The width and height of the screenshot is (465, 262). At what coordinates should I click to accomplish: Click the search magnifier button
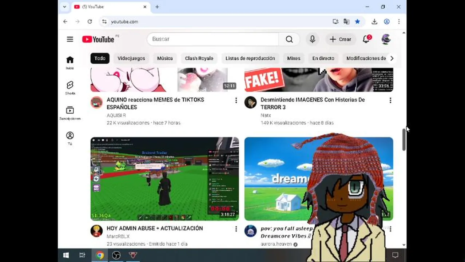pyautogui.click(x=289, y=39)
